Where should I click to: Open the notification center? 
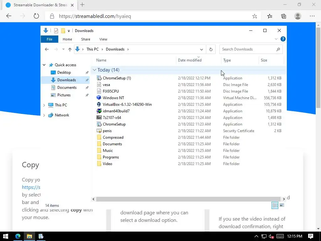(311, 236)
